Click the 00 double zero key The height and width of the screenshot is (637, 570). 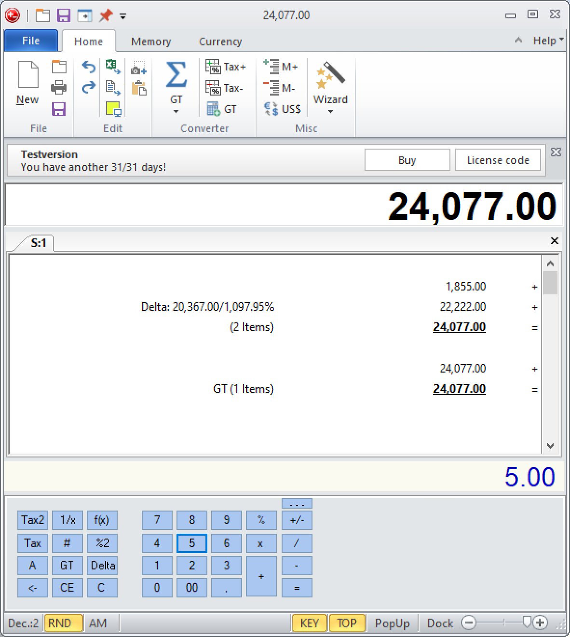[x=191, y=588]
